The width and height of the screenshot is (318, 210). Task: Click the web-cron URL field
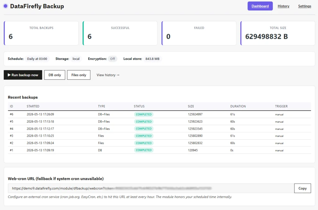click(151, 188)
